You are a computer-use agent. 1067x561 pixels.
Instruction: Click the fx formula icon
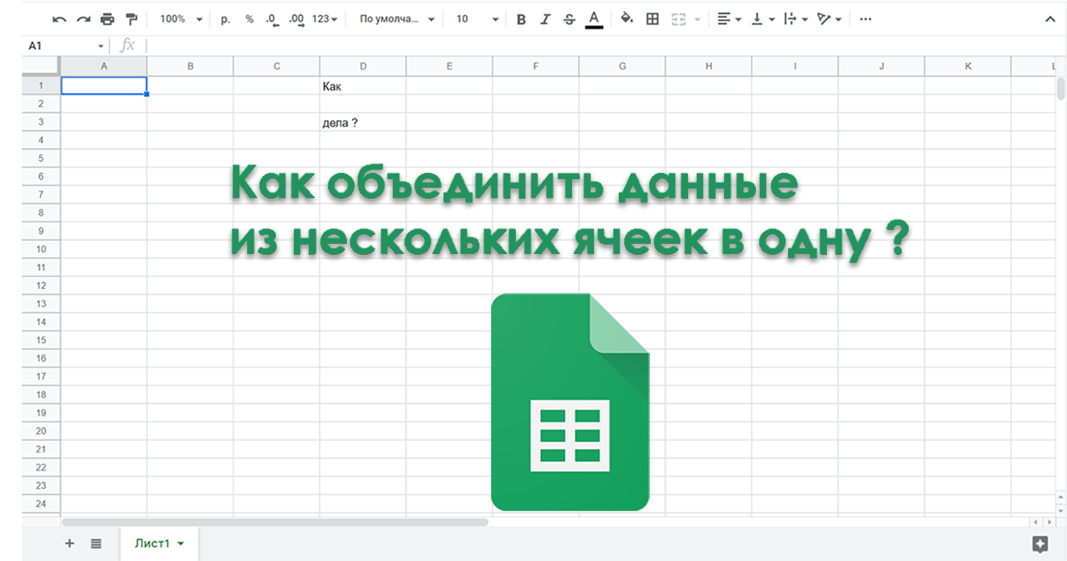(x=127, y=46)
